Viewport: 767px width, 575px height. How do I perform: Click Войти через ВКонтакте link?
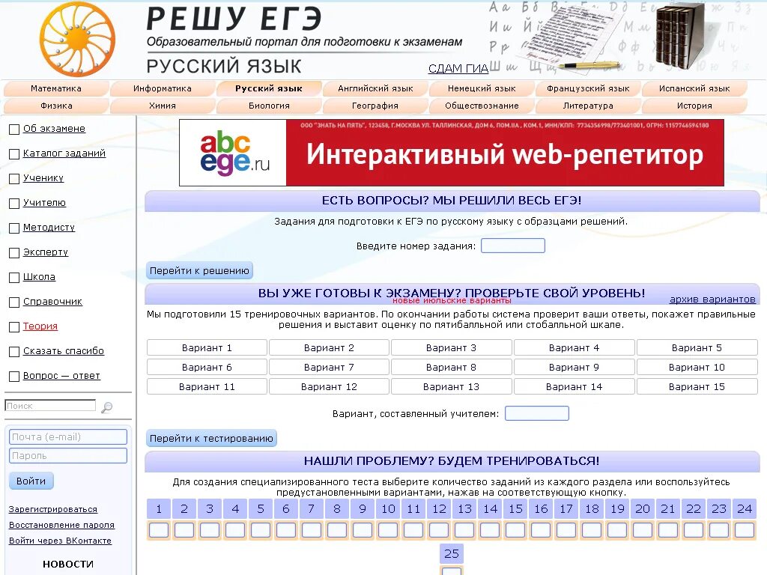tap(60, 541)
